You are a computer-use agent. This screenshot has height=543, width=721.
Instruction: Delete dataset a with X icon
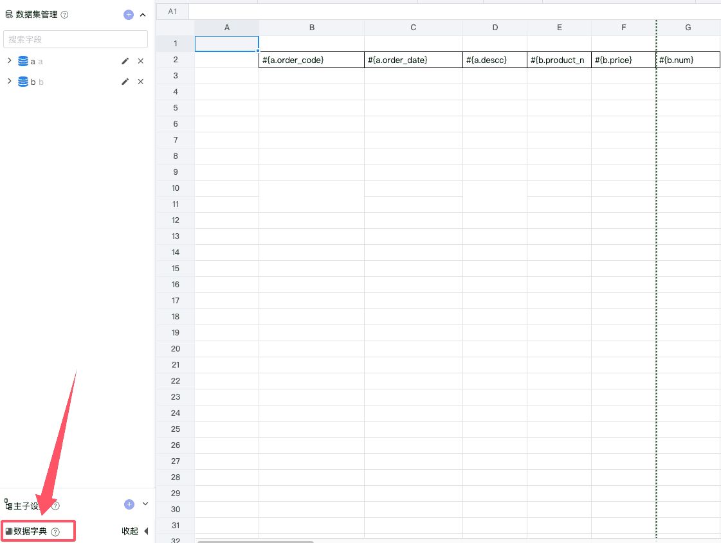[x=140, y=61]
